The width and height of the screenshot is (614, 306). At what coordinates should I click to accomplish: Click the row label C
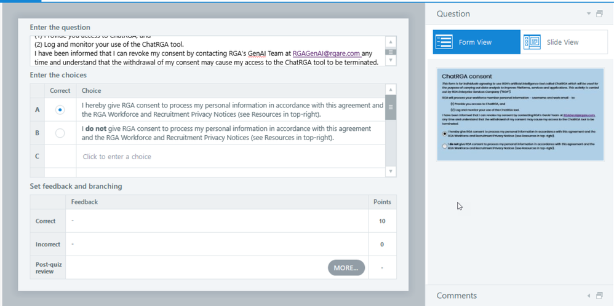(x=37, y=157)
